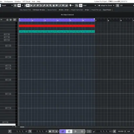Select the Range Selection tool
The width and height of the screenshot is (134, 134).
click(31, 5)
